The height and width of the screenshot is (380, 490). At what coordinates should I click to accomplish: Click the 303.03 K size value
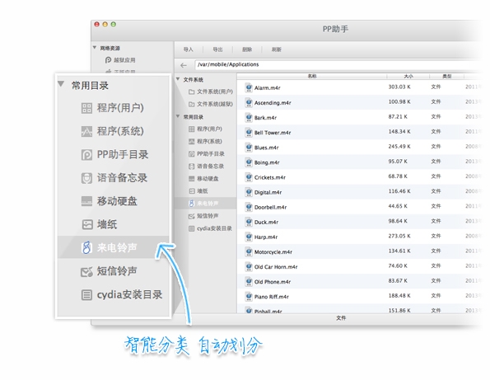click(x=399, y=87)
